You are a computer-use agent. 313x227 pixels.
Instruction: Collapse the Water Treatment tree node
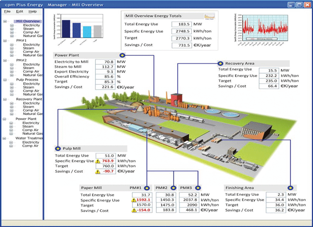coord(4,139)
